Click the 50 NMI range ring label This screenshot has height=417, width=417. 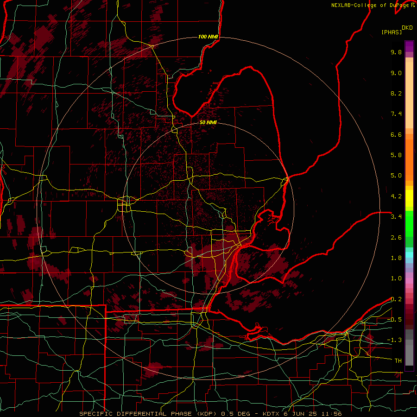click(x=208, y=122)
